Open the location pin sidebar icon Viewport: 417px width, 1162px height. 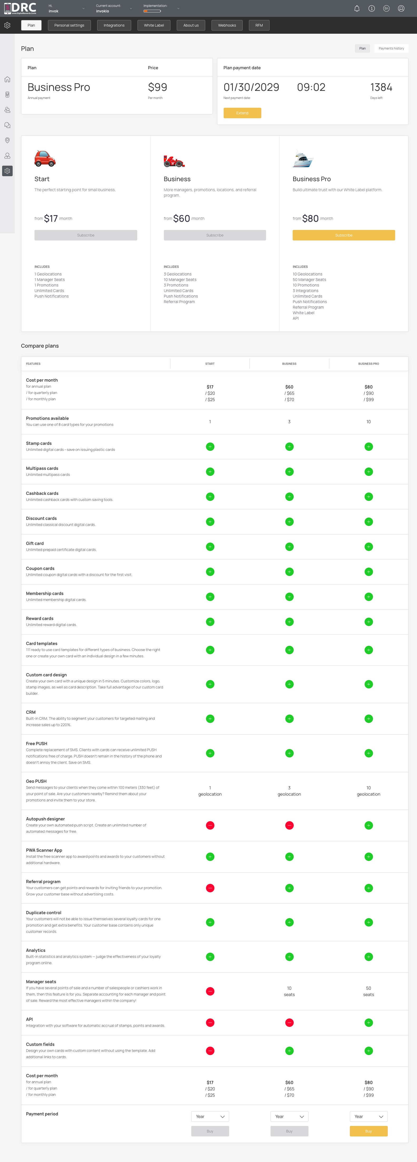coord(7,140)
